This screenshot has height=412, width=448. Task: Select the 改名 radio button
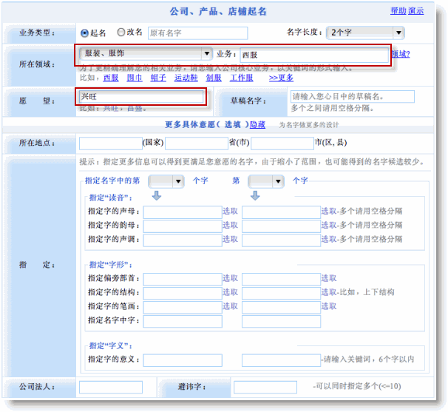pos(121,33)
